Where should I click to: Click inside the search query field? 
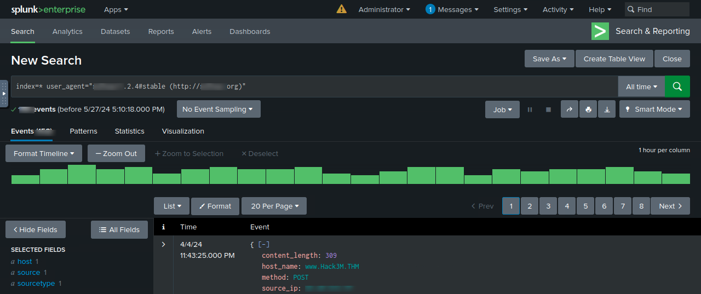[x=314, y=87]
